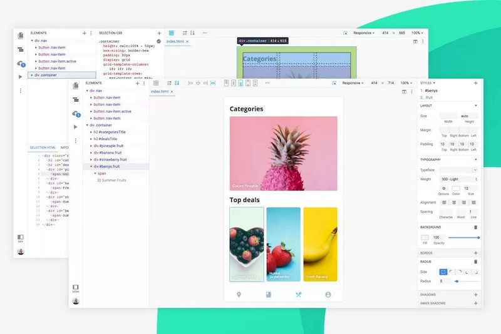Click the book icon in app preview nav
This screenshot has width=501, height=334.
tap(269, 295)
